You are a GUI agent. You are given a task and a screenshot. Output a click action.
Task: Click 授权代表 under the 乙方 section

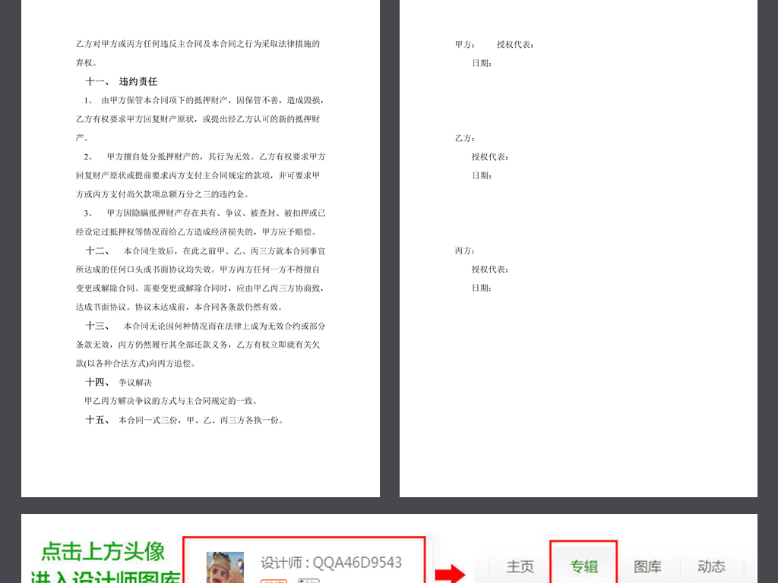490,157
